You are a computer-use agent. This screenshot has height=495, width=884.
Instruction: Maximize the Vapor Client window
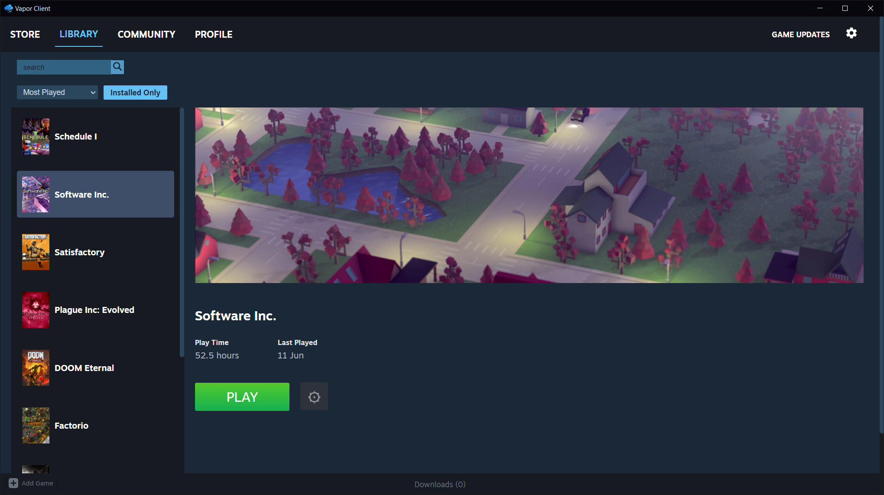[845, 8]
